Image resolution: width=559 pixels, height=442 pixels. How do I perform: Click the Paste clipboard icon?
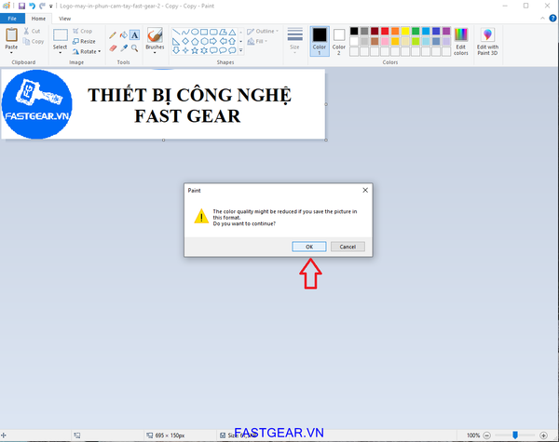point(11,35)
